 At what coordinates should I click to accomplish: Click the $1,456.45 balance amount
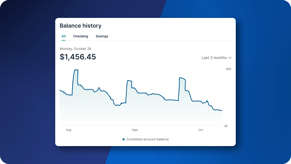coord(78,57)
